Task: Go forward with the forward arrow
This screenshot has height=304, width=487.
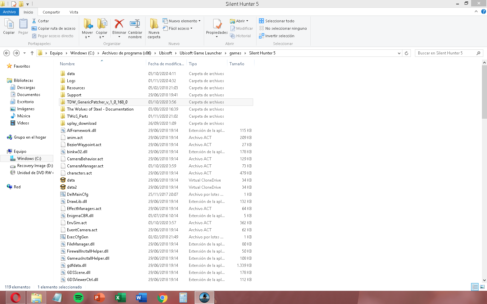Action: click(16, 53)
